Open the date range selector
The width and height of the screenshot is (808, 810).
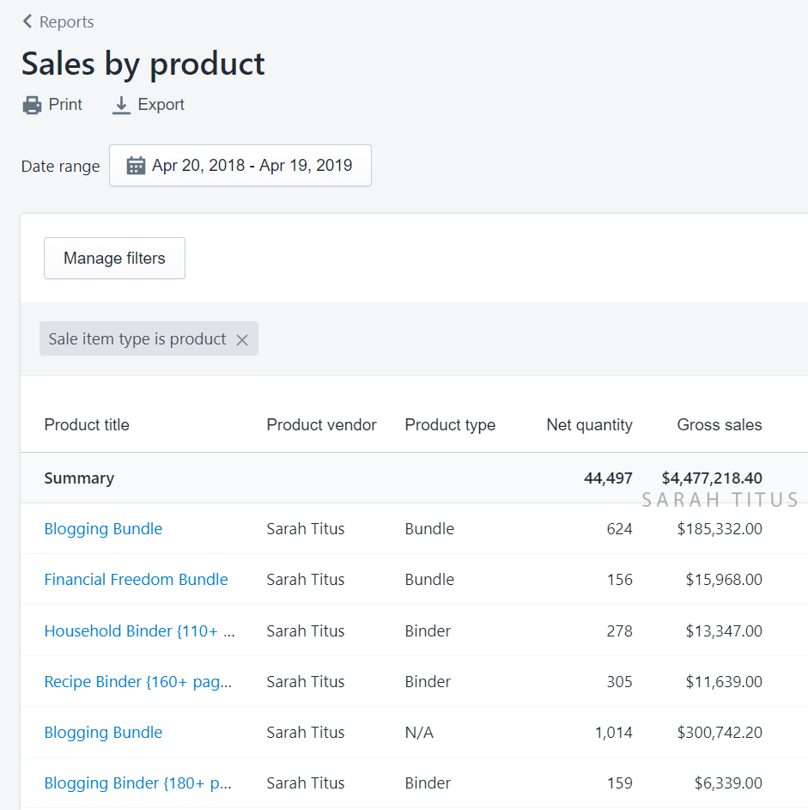(x=240, y=165)
